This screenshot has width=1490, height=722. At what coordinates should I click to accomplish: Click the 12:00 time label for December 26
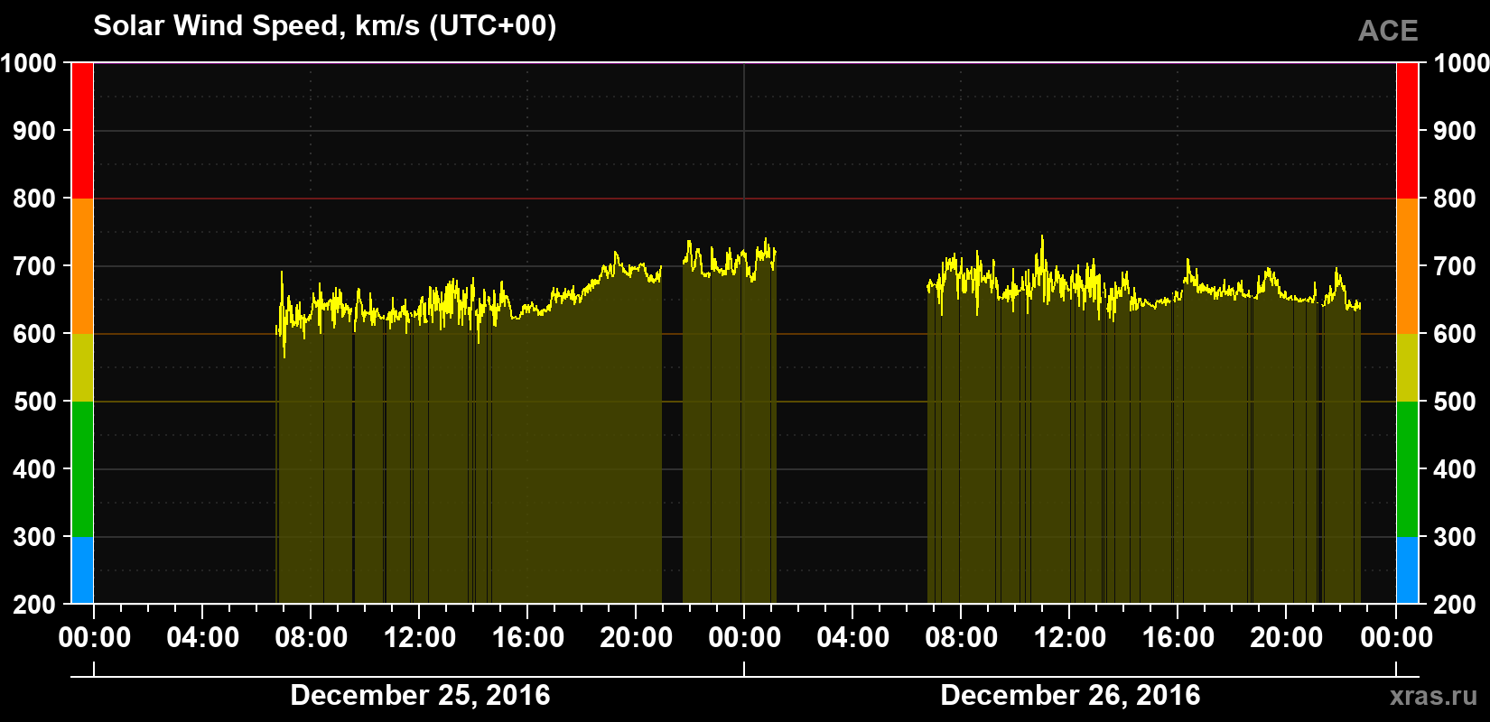[x=1070, y=638]
